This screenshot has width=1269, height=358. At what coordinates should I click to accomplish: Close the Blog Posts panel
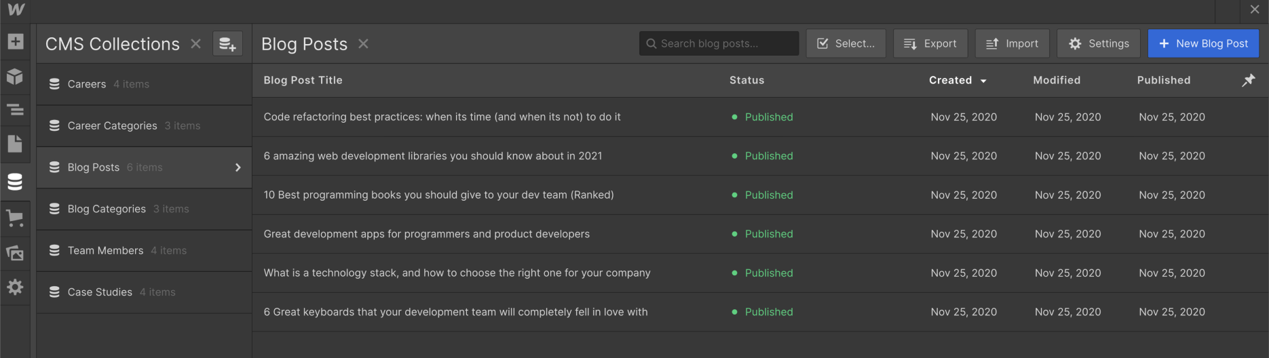tap(364, 44)
